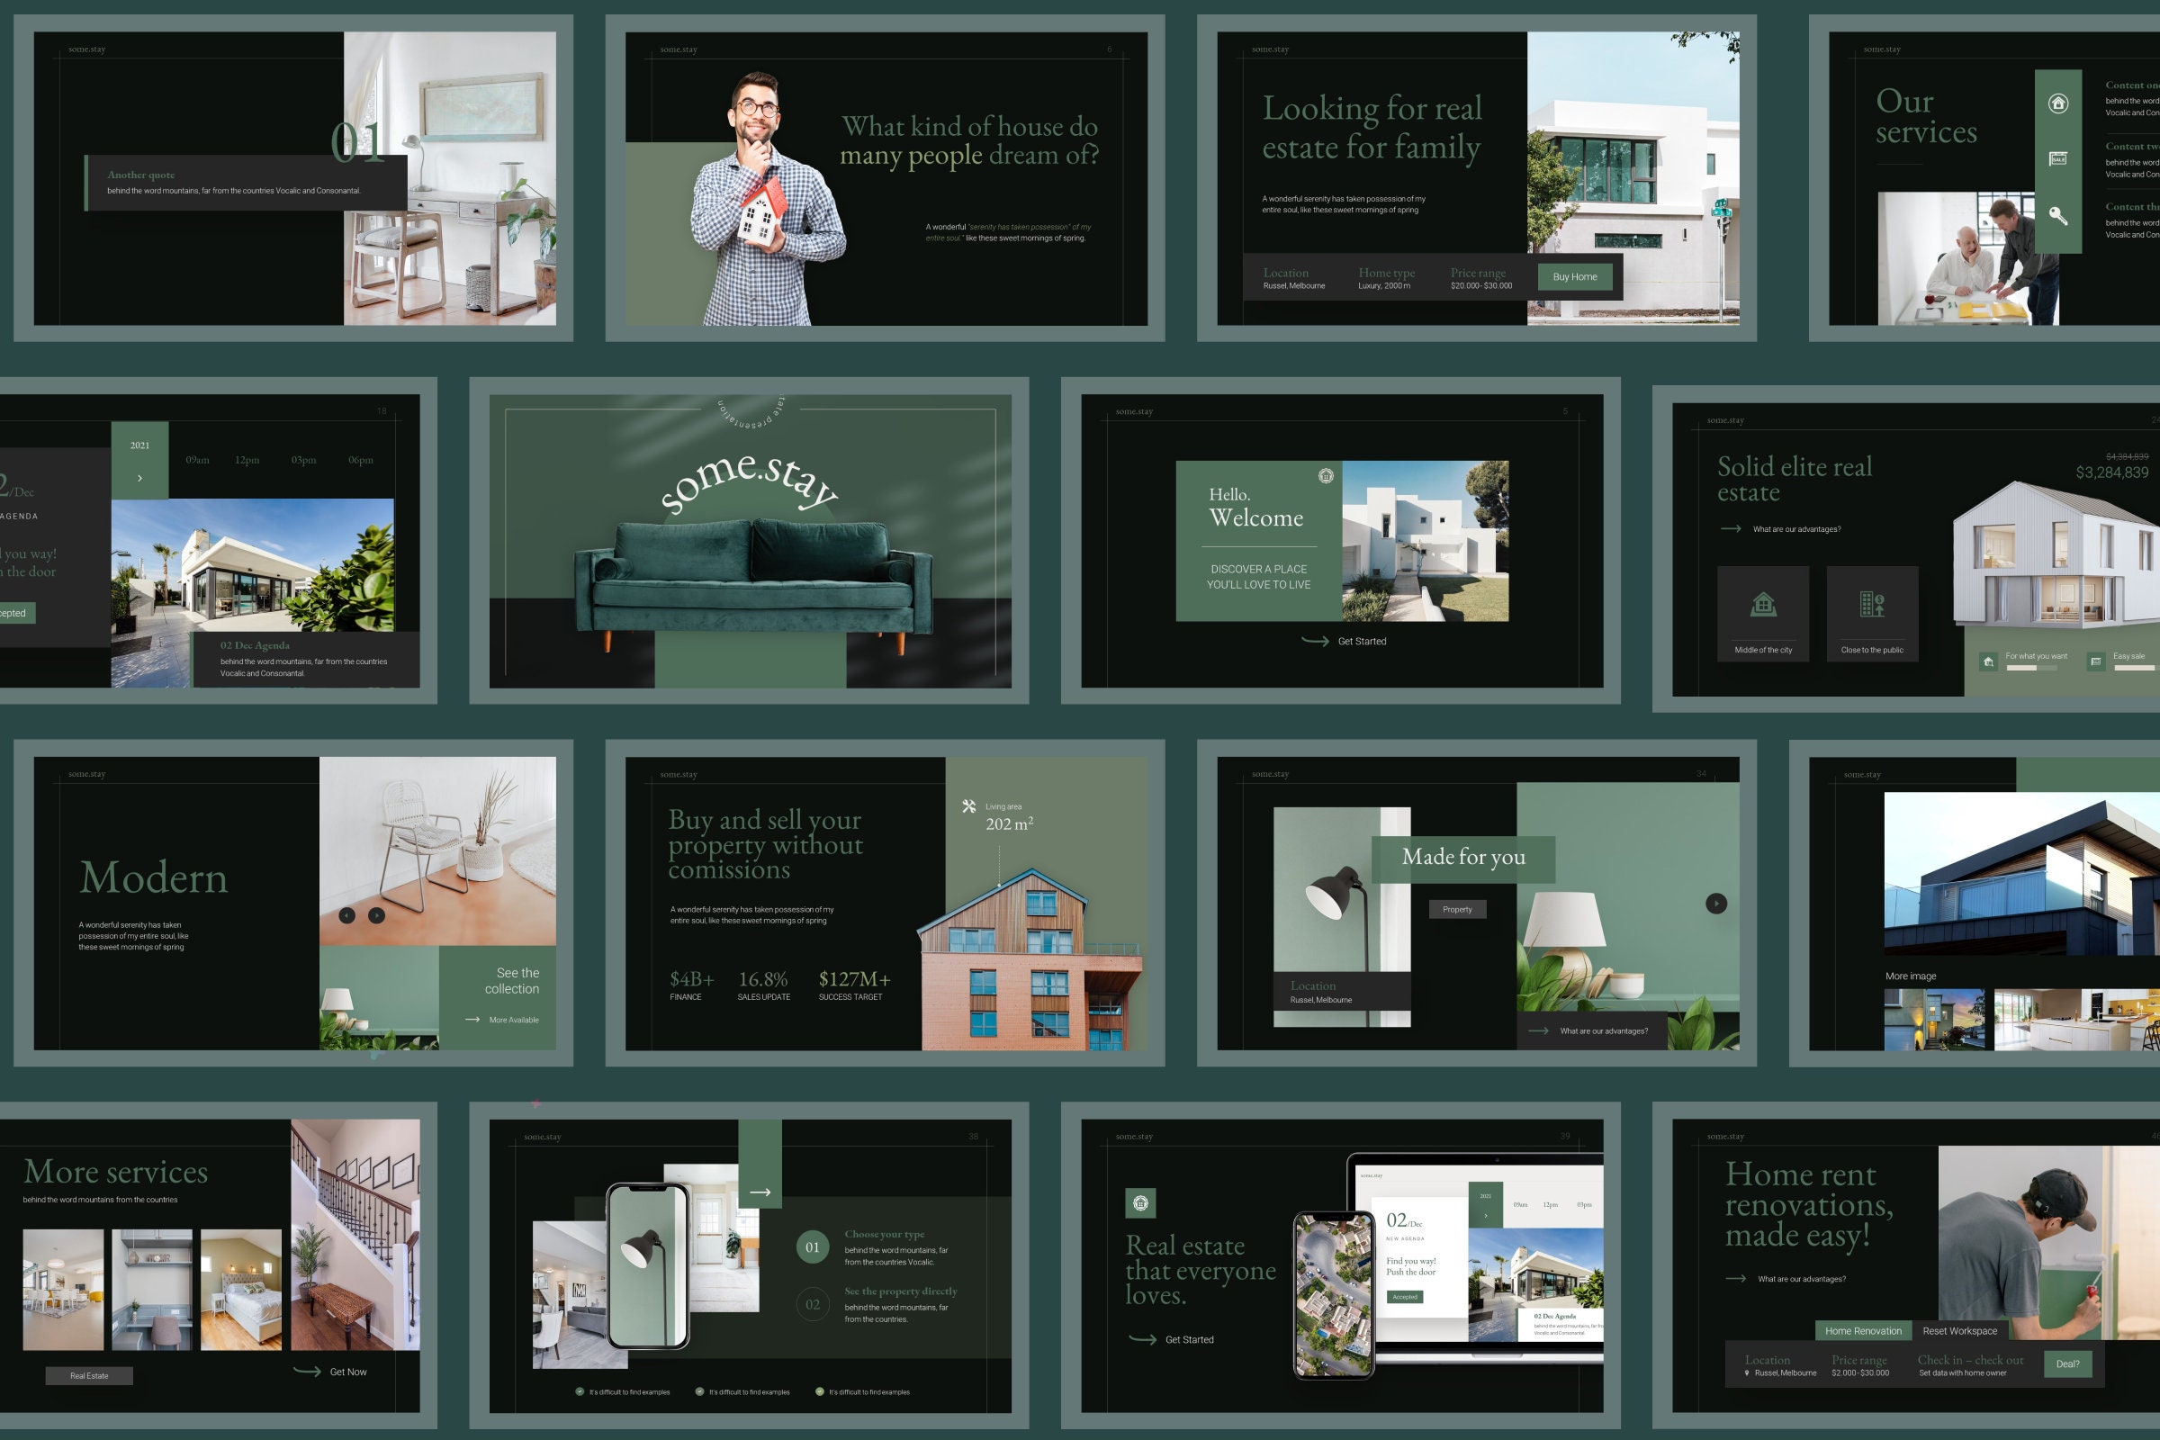Click the arrow in What are our advantages bar on Made for you slide
The height and width of the screenshot is (1440, 2160).
coord(1538,1030)
